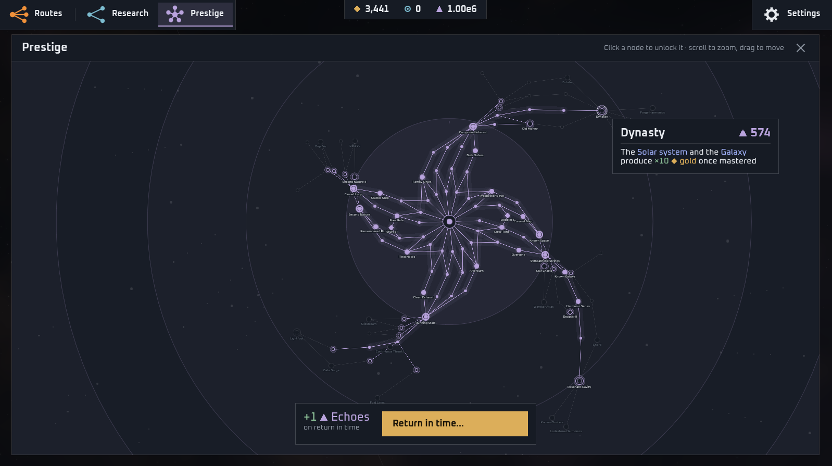Click the Sympathetic Strings node
Viewport: 832px width, 466px height.
(545, 255)
